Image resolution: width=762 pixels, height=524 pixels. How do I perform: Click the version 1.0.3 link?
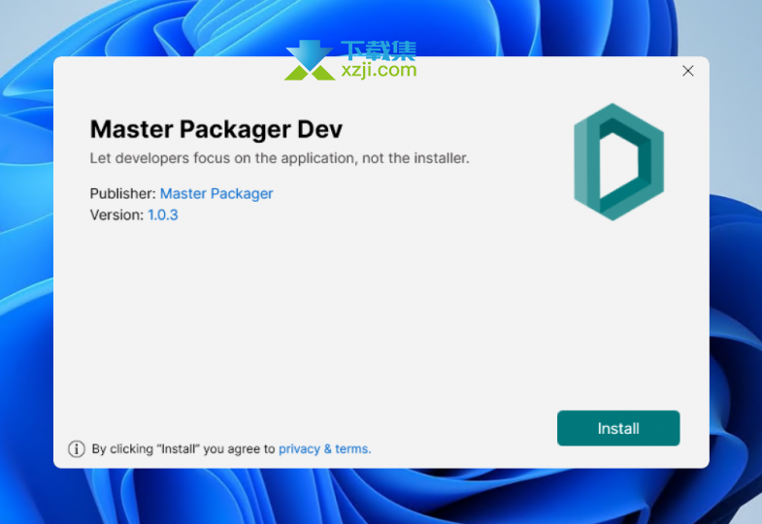point(163,214)
